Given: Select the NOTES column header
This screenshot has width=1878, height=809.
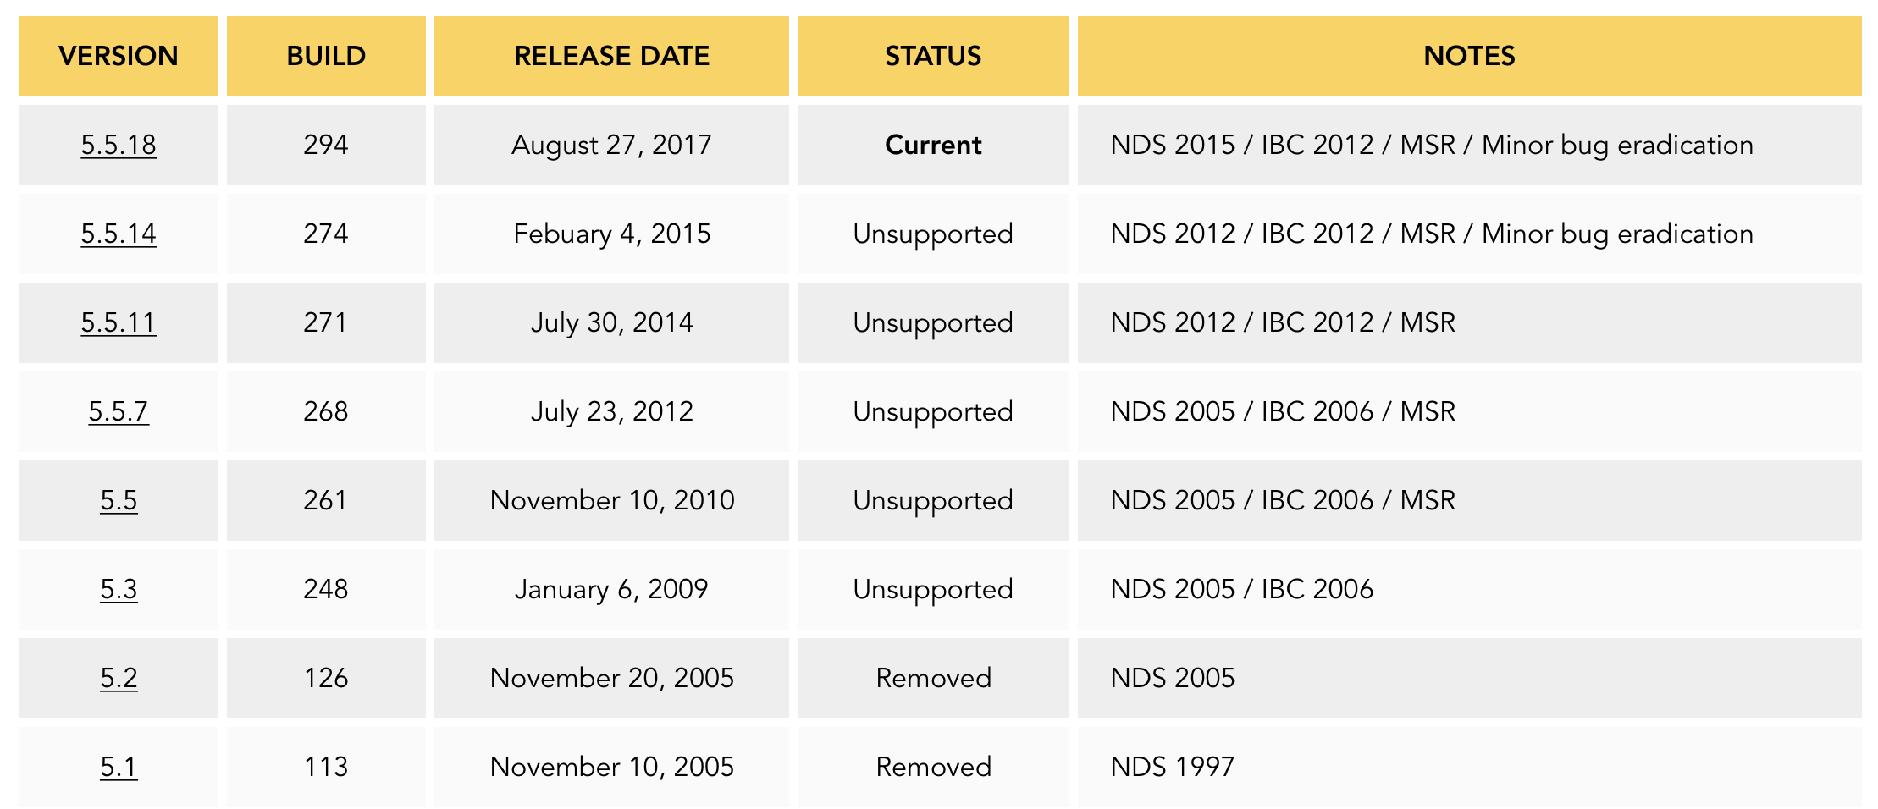Looking at the screenshot, I should pos(1469,56).
